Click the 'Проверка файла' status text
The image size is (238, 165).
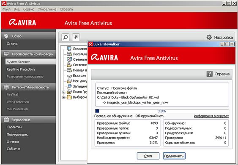[124, 88]
